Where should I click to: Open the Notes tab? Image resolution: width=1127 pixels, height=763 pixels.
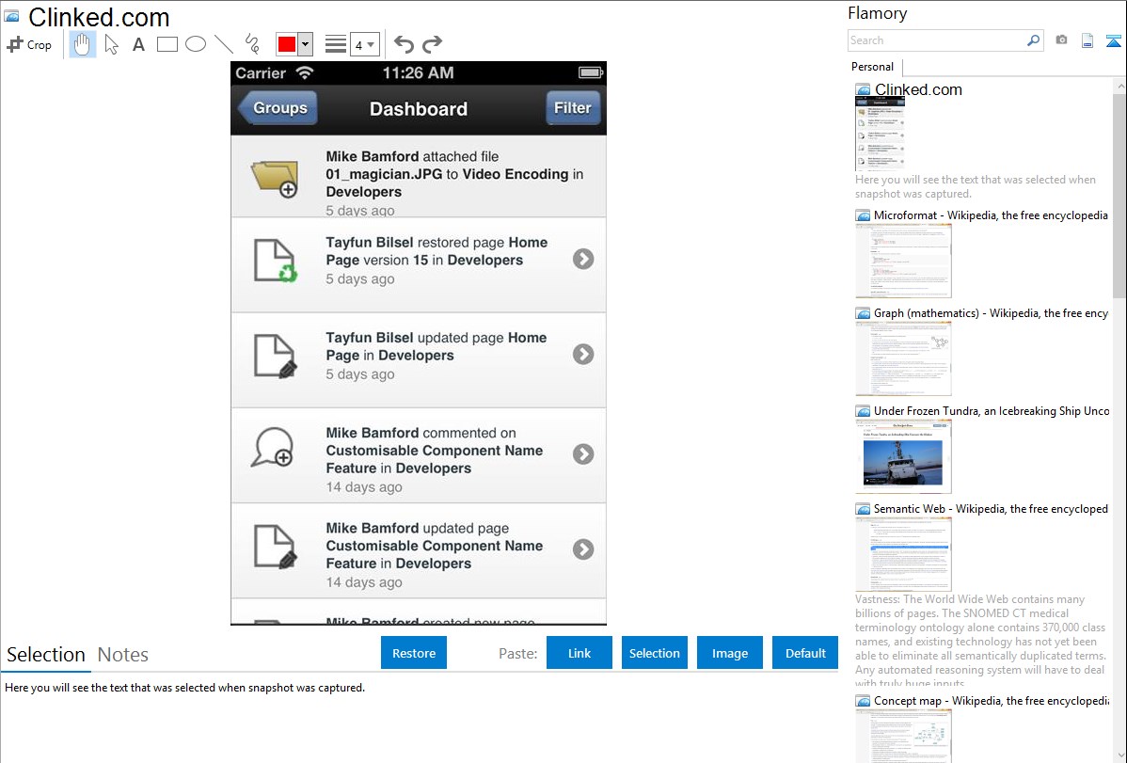123,655
